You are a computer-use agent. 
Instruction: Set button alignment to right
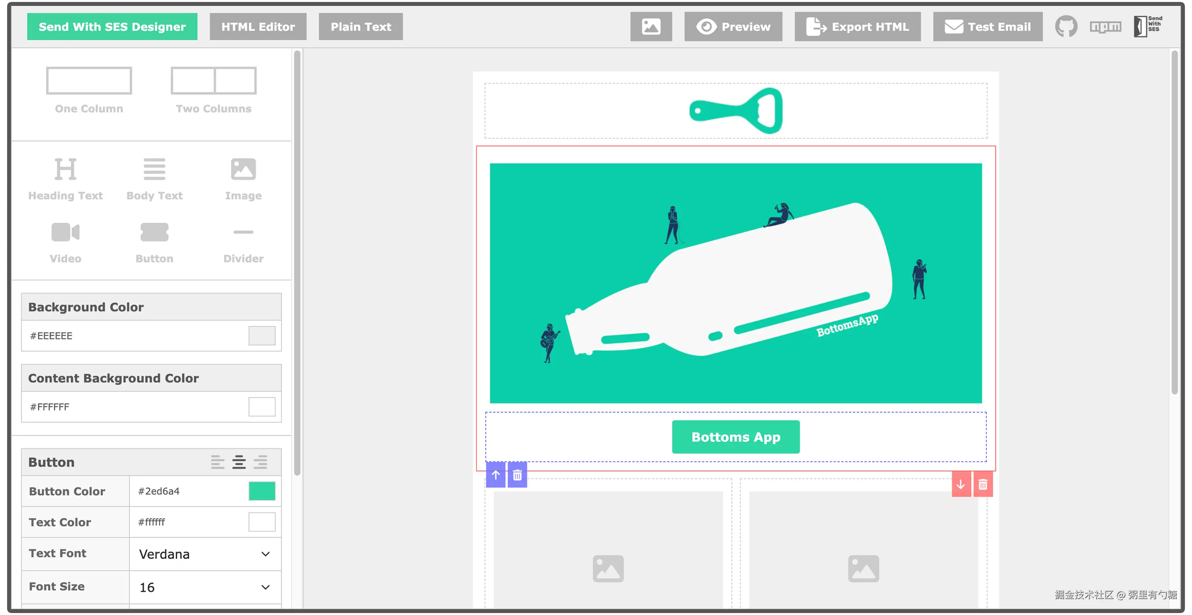coord(261,462)
